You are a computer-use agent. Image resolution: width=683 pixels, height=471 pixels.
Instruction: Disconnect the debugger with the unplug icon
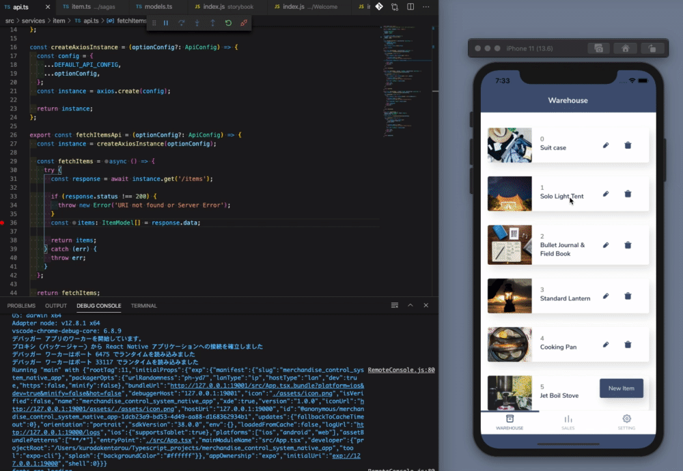[x=243, y=23]
